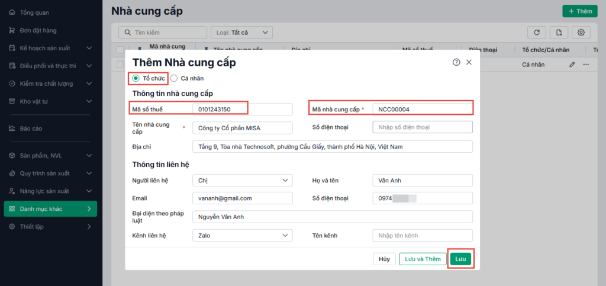
Task: Open the Người liên hệ Chị dropdown
Action: 242,181
